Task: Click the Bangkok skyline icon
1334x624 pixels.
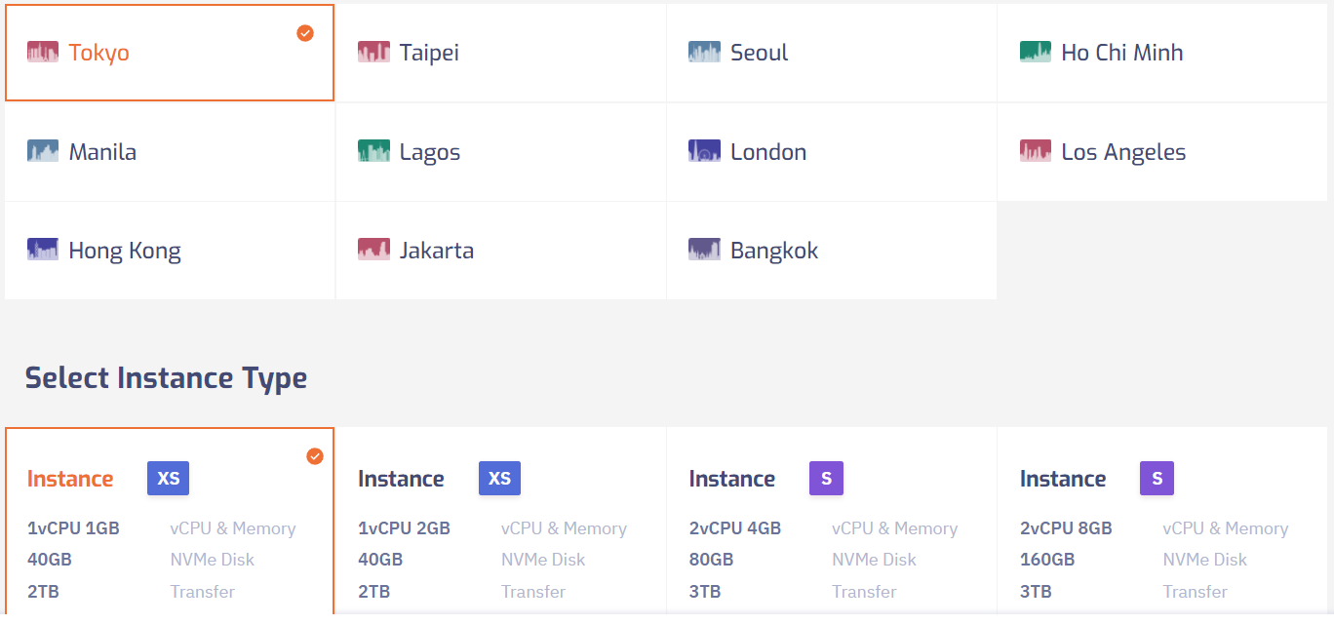Action: click(x=704, y=250)
